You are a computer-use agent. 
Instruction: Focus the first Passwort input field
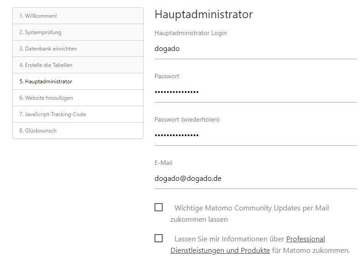pos(255,92)
